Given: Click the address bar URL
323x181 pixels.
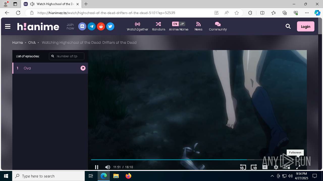Looking at the screenshot, I should pyautogui.click(x=106, y=13).
